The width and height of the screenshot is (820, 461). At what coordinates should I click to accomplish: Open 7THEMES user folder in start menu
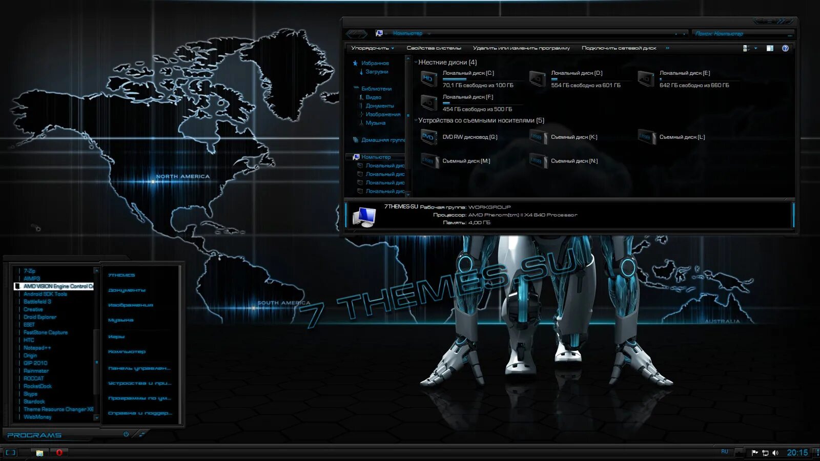(121, 275)
